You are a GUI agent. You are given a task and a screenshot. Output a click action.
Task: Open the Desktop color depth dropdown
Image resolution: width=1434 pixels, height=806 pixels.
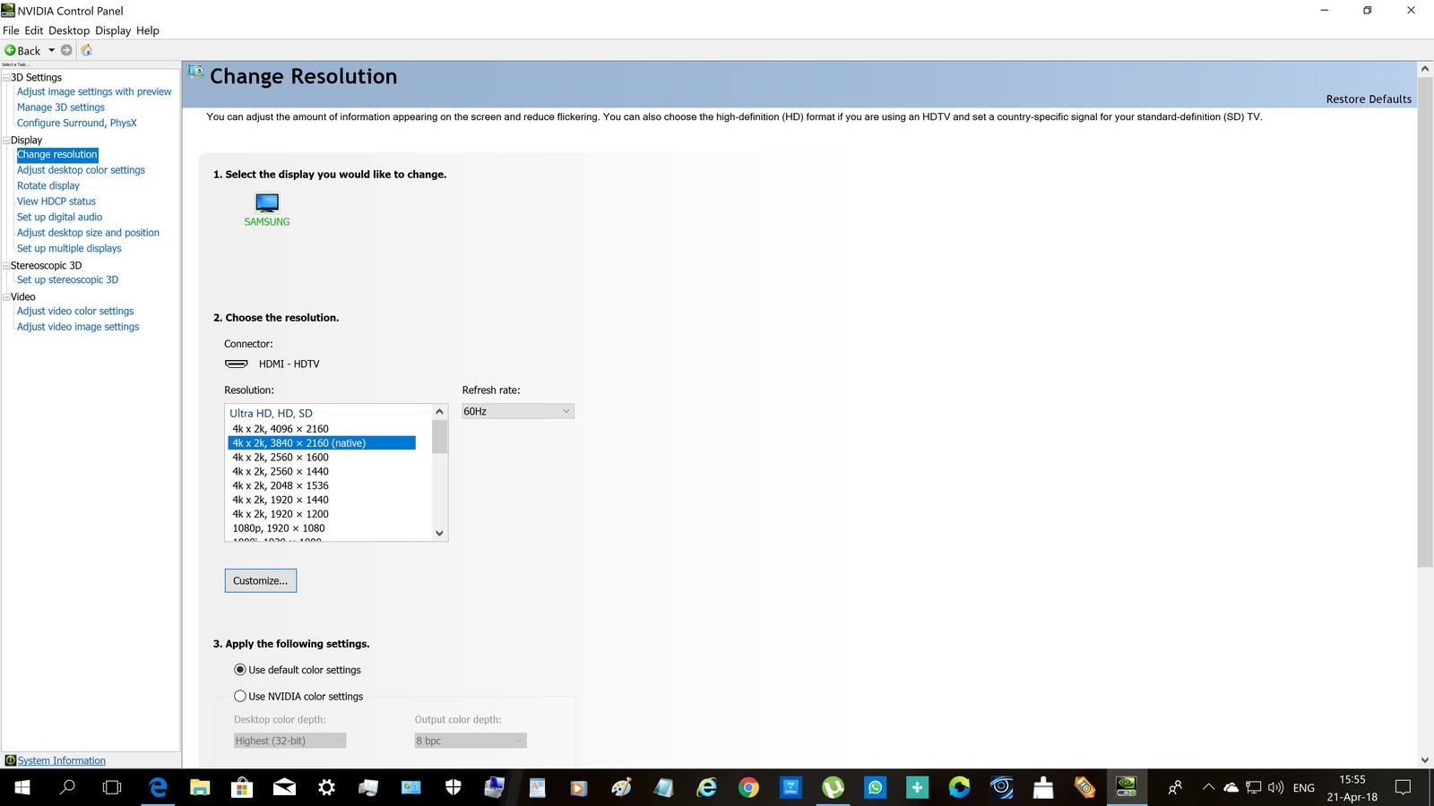[x=289, y=741]
